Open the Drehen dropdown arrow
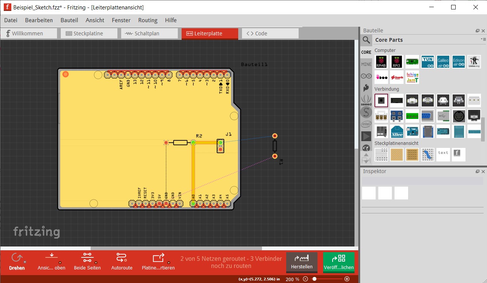487x283 pixels. coord(25,262)
